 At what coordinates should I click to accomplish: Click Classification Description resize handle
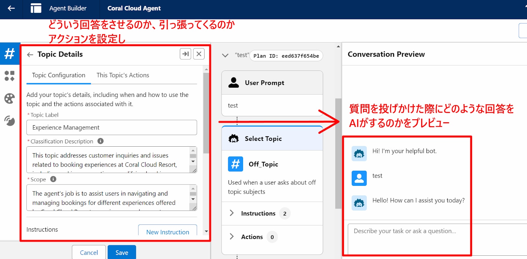click(194, 170)
